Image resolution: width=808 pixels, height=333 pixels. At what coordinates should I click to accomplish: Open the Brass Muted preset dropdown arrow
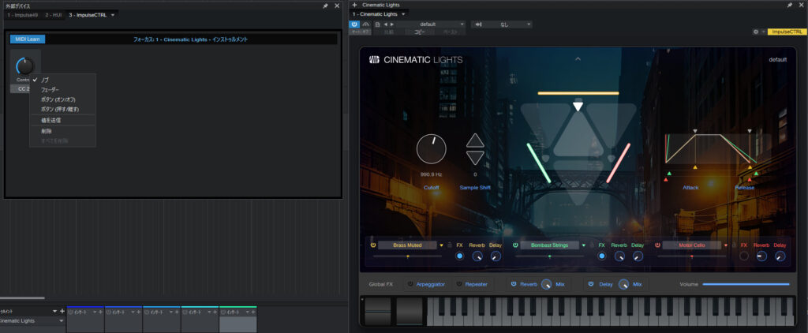[x=441, y=245]
